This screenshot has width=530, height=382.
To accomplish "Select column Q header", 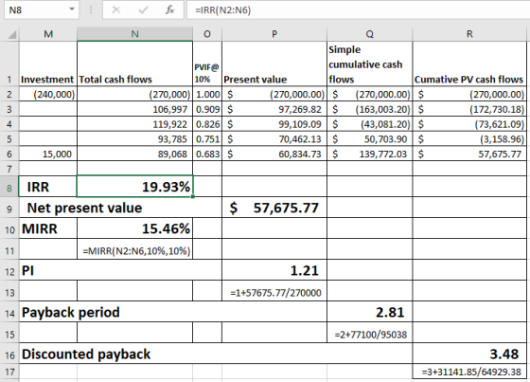I will 369,34.
